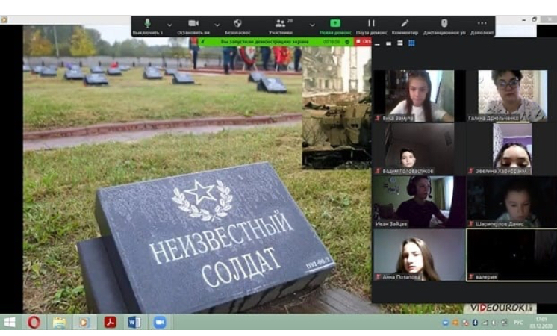Open the Adobe Acrobat taskbar icon

pyautogui.click(x=109, y=322)
